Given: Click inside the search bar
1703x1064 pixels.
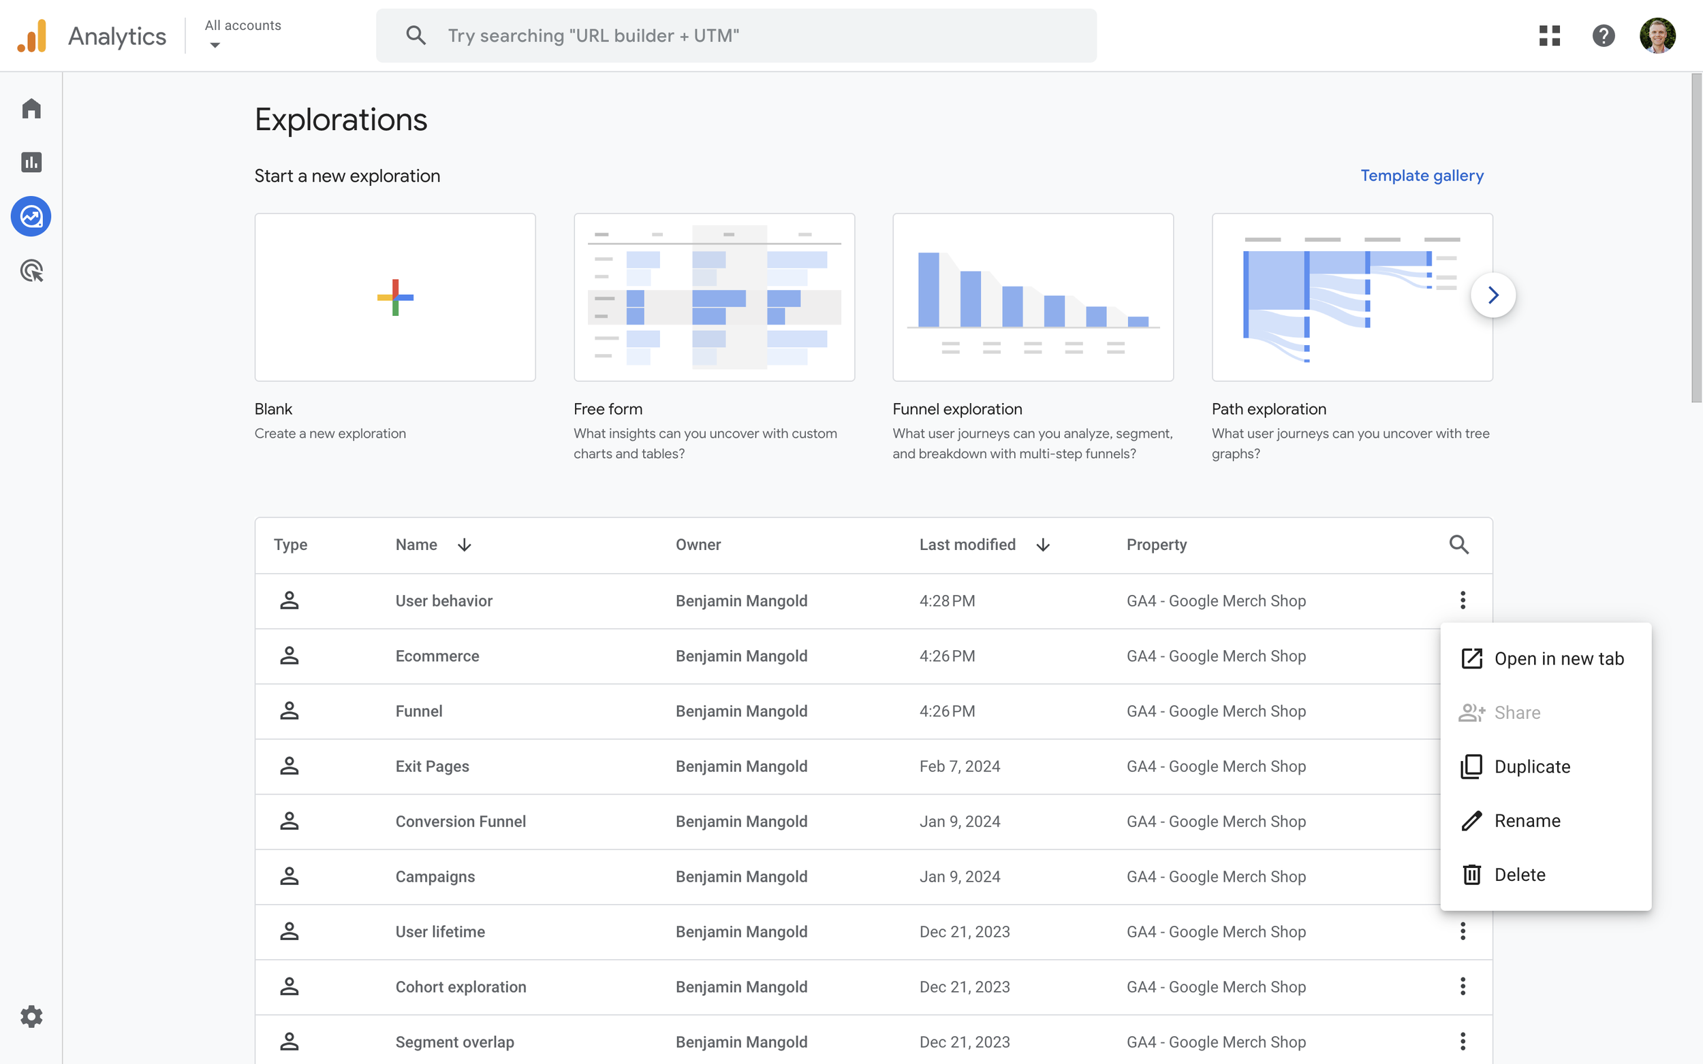Looking at the screenshot, I should (736, 35).
